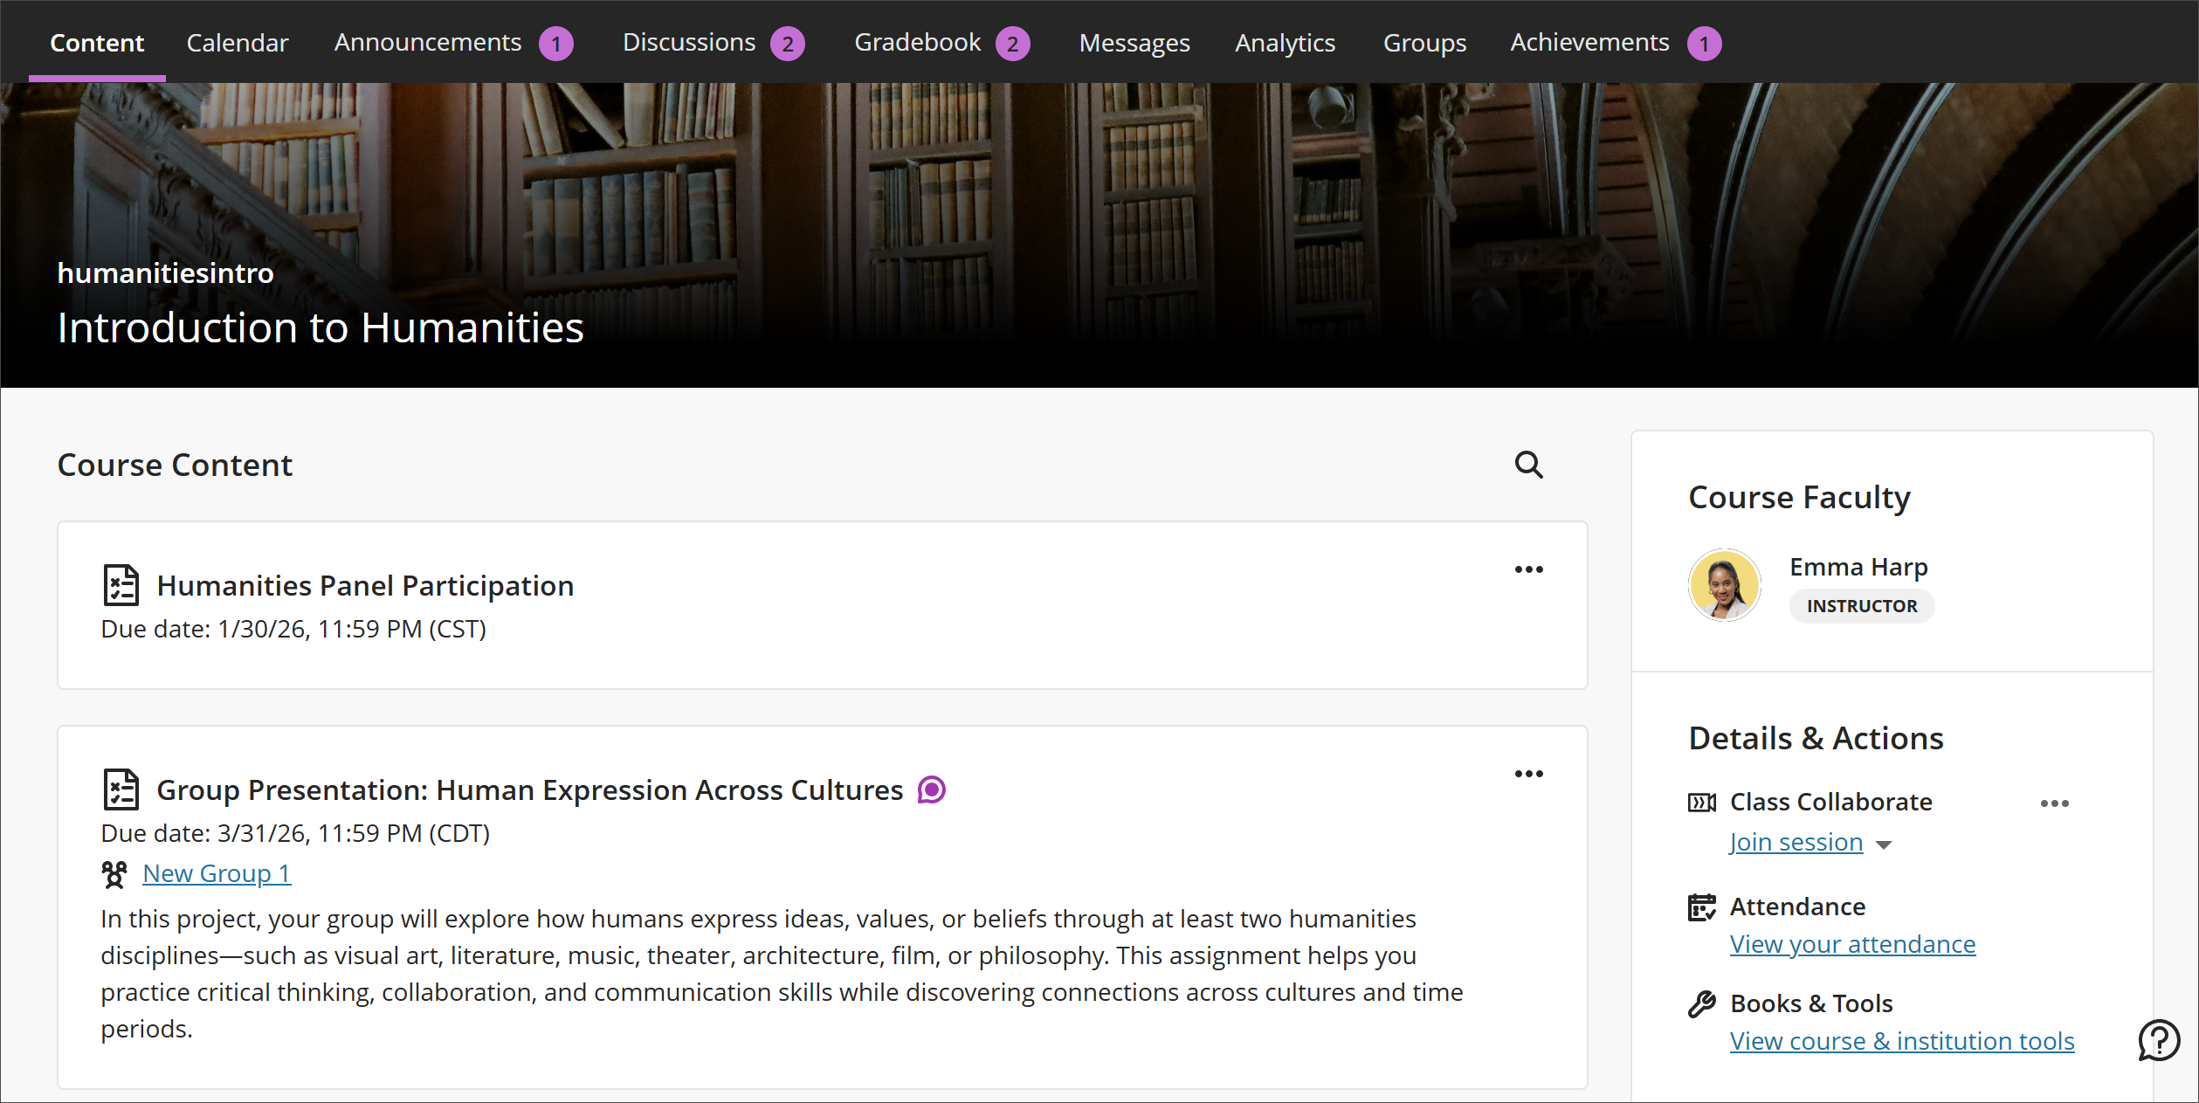Click the group icon beside New Group 1
This screenshot has height=1103, width=2199.
tap(114, 873)
